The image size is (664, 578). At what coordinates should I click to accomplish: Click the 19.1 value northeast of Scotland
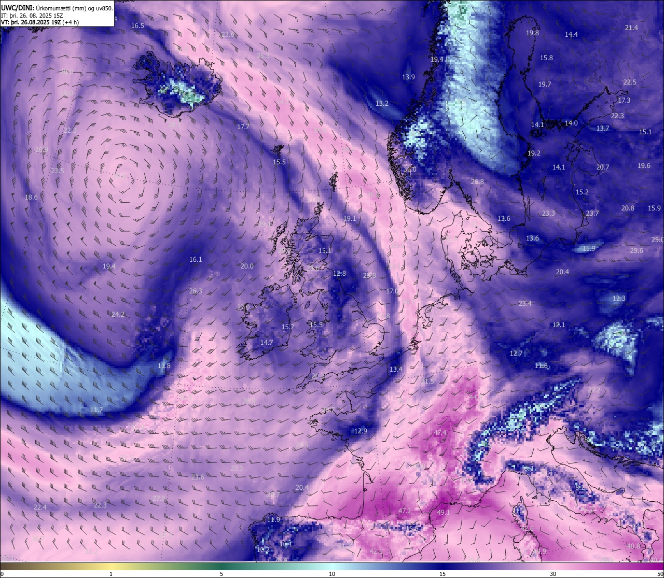(x=350, y=219)
